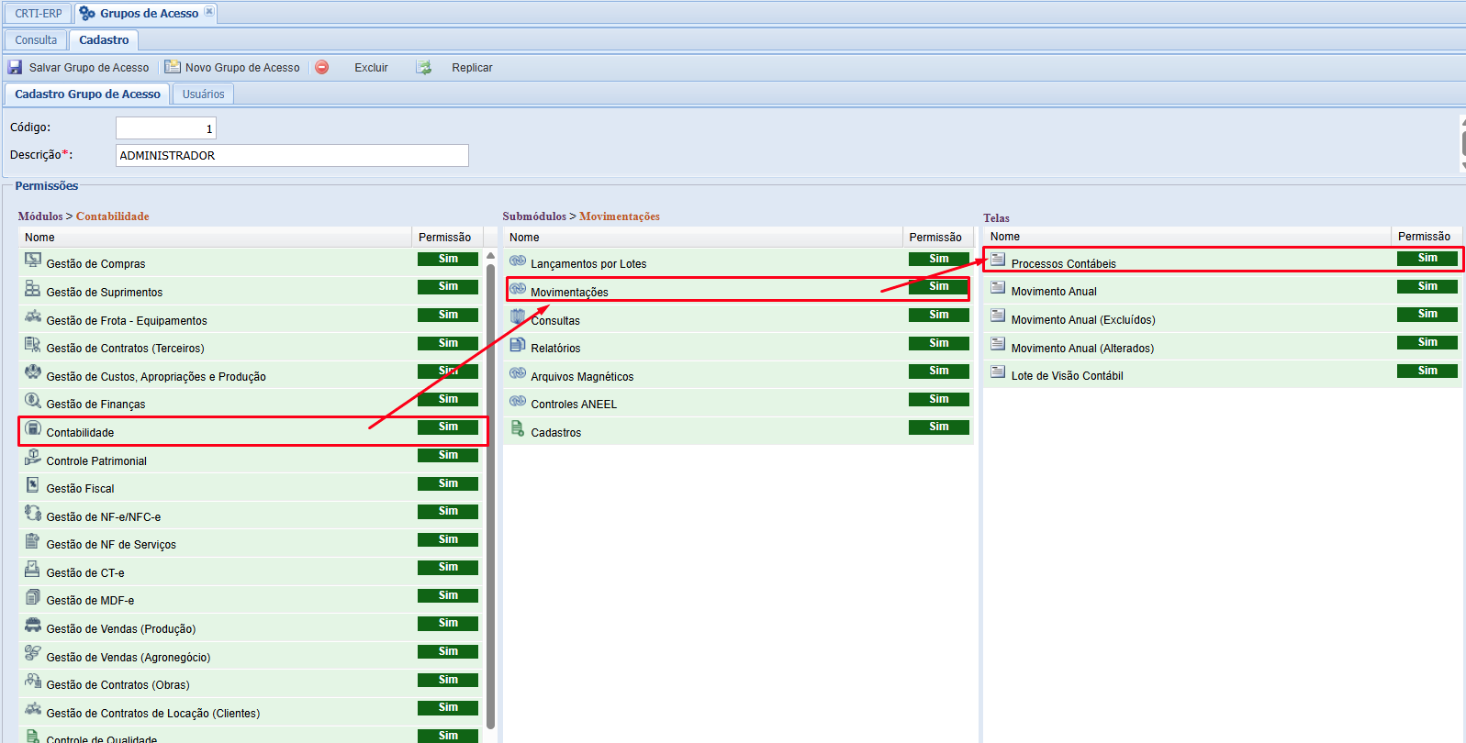Toggle Sim permission for Movimentações submodule
The image size is (1466, 743).
click(938, 286)
